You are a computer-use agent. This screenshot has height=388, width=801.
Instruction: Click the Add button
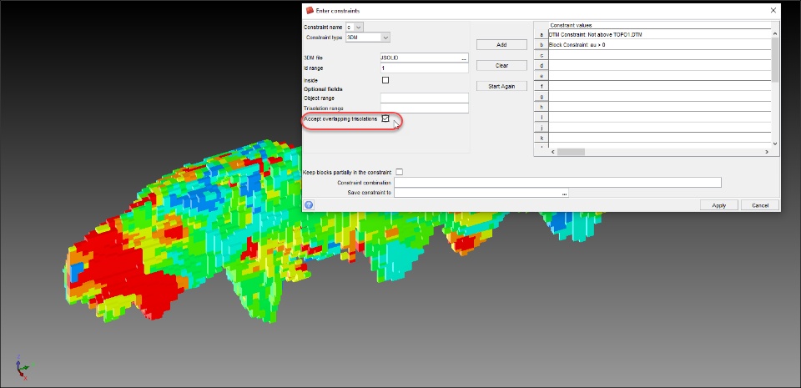(x=501, y=45)
